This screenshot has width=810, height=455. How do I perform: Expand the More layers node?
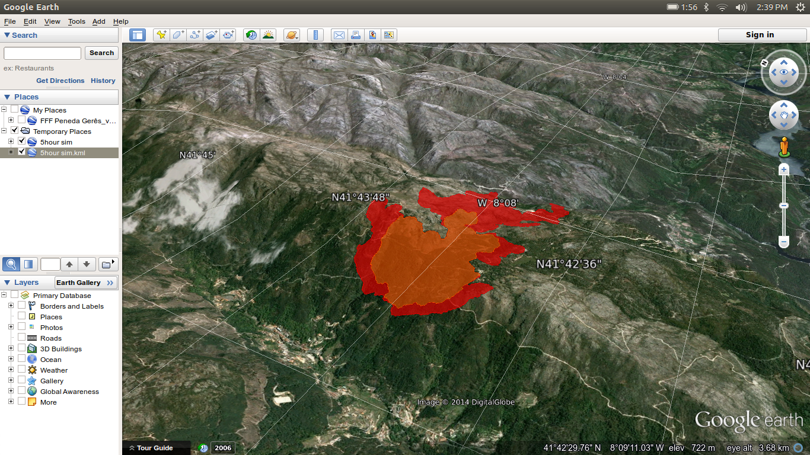11,402
